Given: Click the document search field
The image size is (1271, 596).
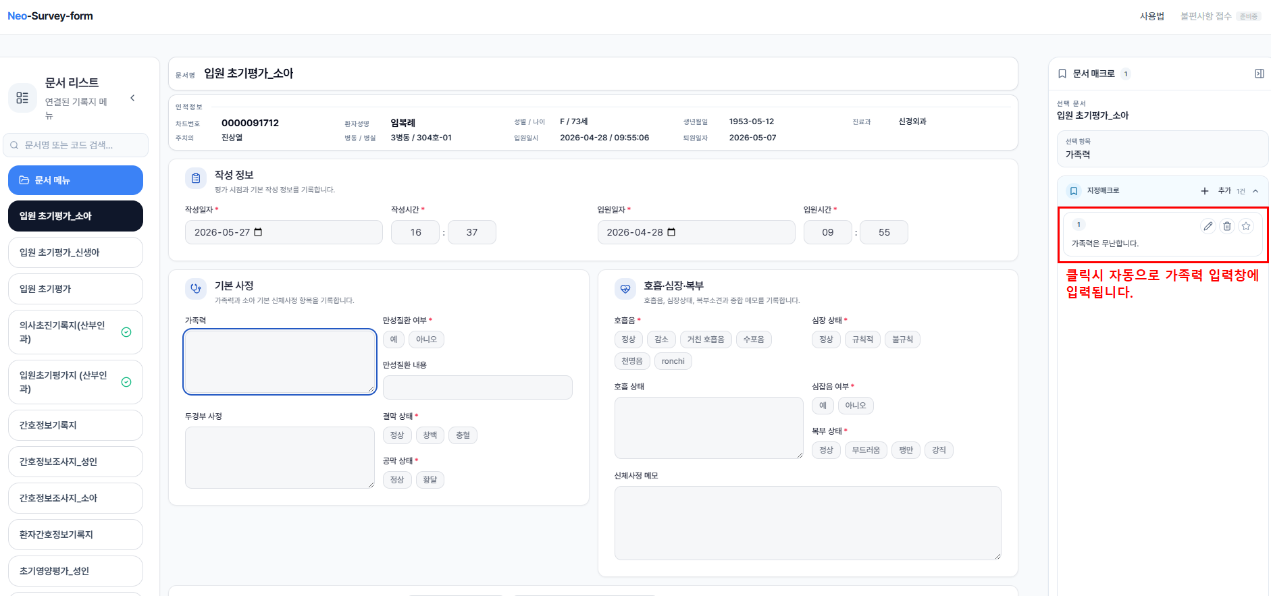Looking at the screenshot, I should pos(76,145).
